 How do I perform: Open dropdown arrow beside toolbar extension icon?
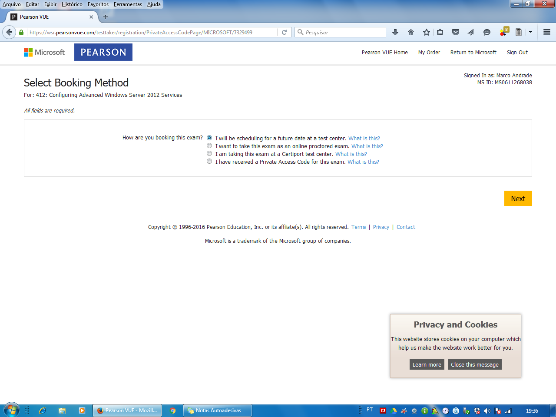530,32
